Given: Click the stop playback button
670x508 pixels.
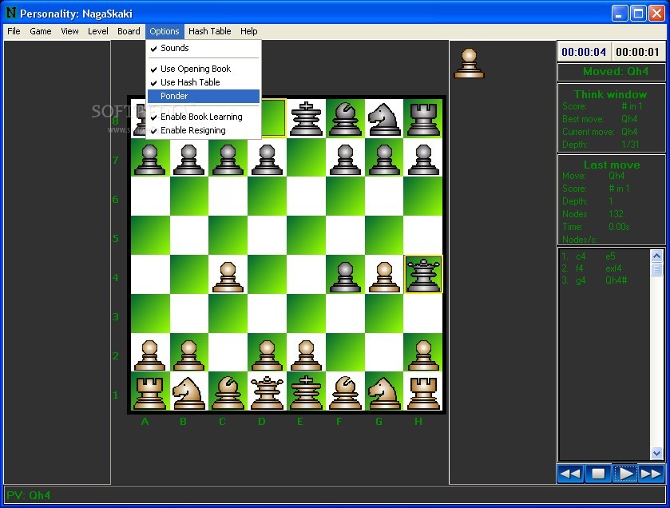Looking at the screenshot, I should [598, 474].
